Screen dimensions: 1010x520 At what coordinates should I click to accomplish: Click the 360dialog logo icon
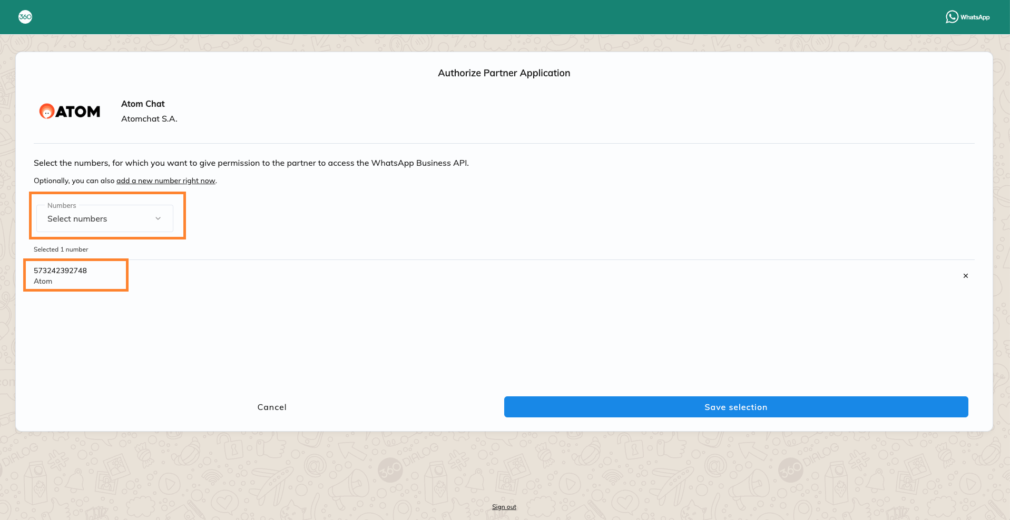pyautogui.click(x=25, y=17)
